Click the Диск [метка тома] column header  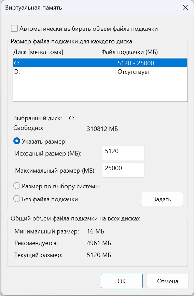click(38, 52)
